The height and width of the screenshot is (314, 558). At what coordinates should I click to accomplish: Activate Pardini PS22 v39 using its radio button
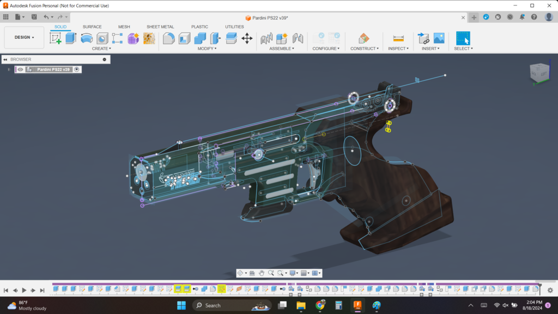coord(76,69)
